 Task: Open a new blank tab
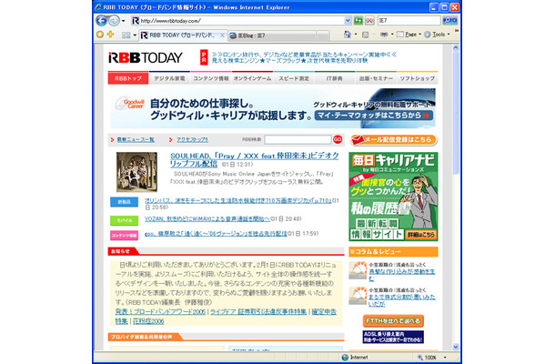click(x=323, y=35)
